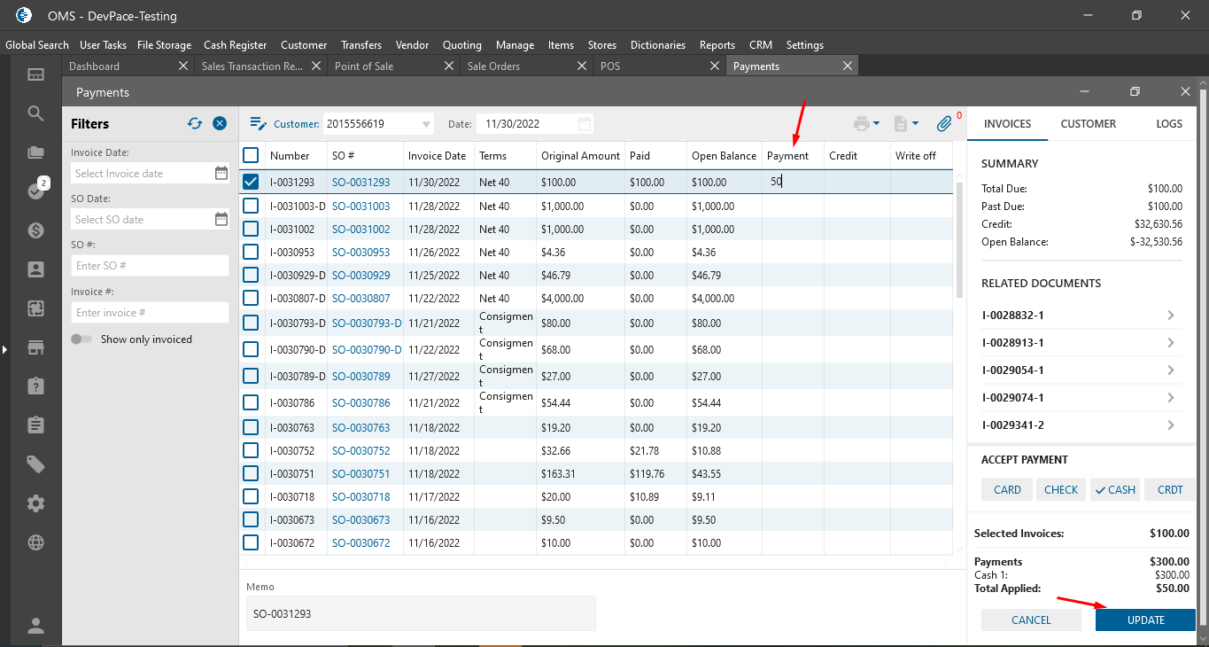Clear filters with the blue X icon

220,124
